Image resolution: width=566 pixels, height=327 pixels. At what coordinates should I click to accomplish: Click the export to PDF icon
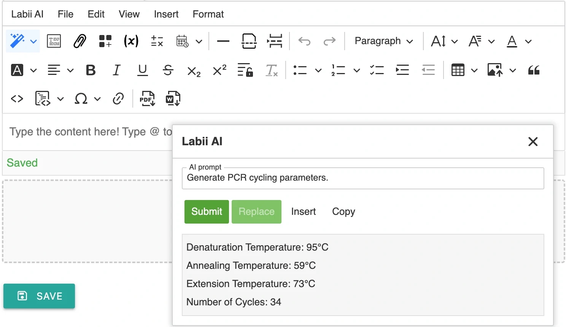147,99
